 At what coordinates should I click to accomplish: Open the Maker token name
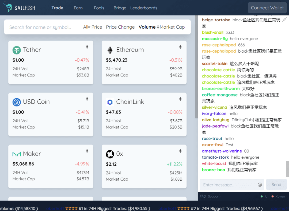[32, 154]
